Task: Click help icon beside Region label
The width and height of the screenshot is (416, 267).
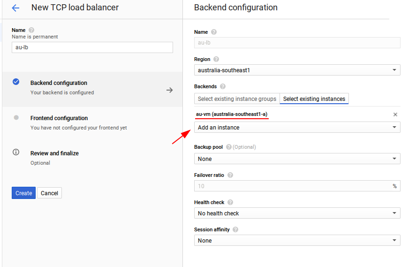Action: (216, 59)
